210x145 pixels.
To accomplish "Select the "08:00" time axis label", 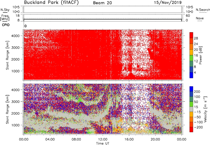I will pos(76,140).
